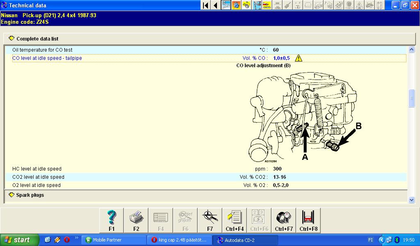The height and width of the screenshot is (246, 420).
Task: Open the Ctrl+F4 notes document button
Action: pos(235,221)
